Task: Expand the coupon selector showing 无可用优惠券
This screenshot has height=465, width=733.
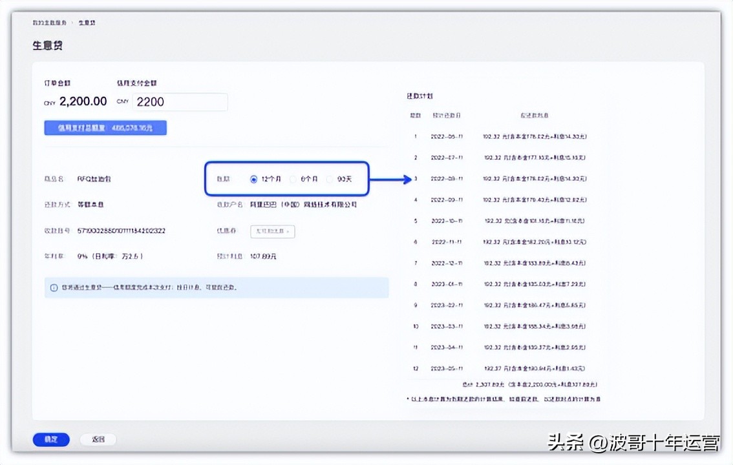Action: tap(272, 231)
